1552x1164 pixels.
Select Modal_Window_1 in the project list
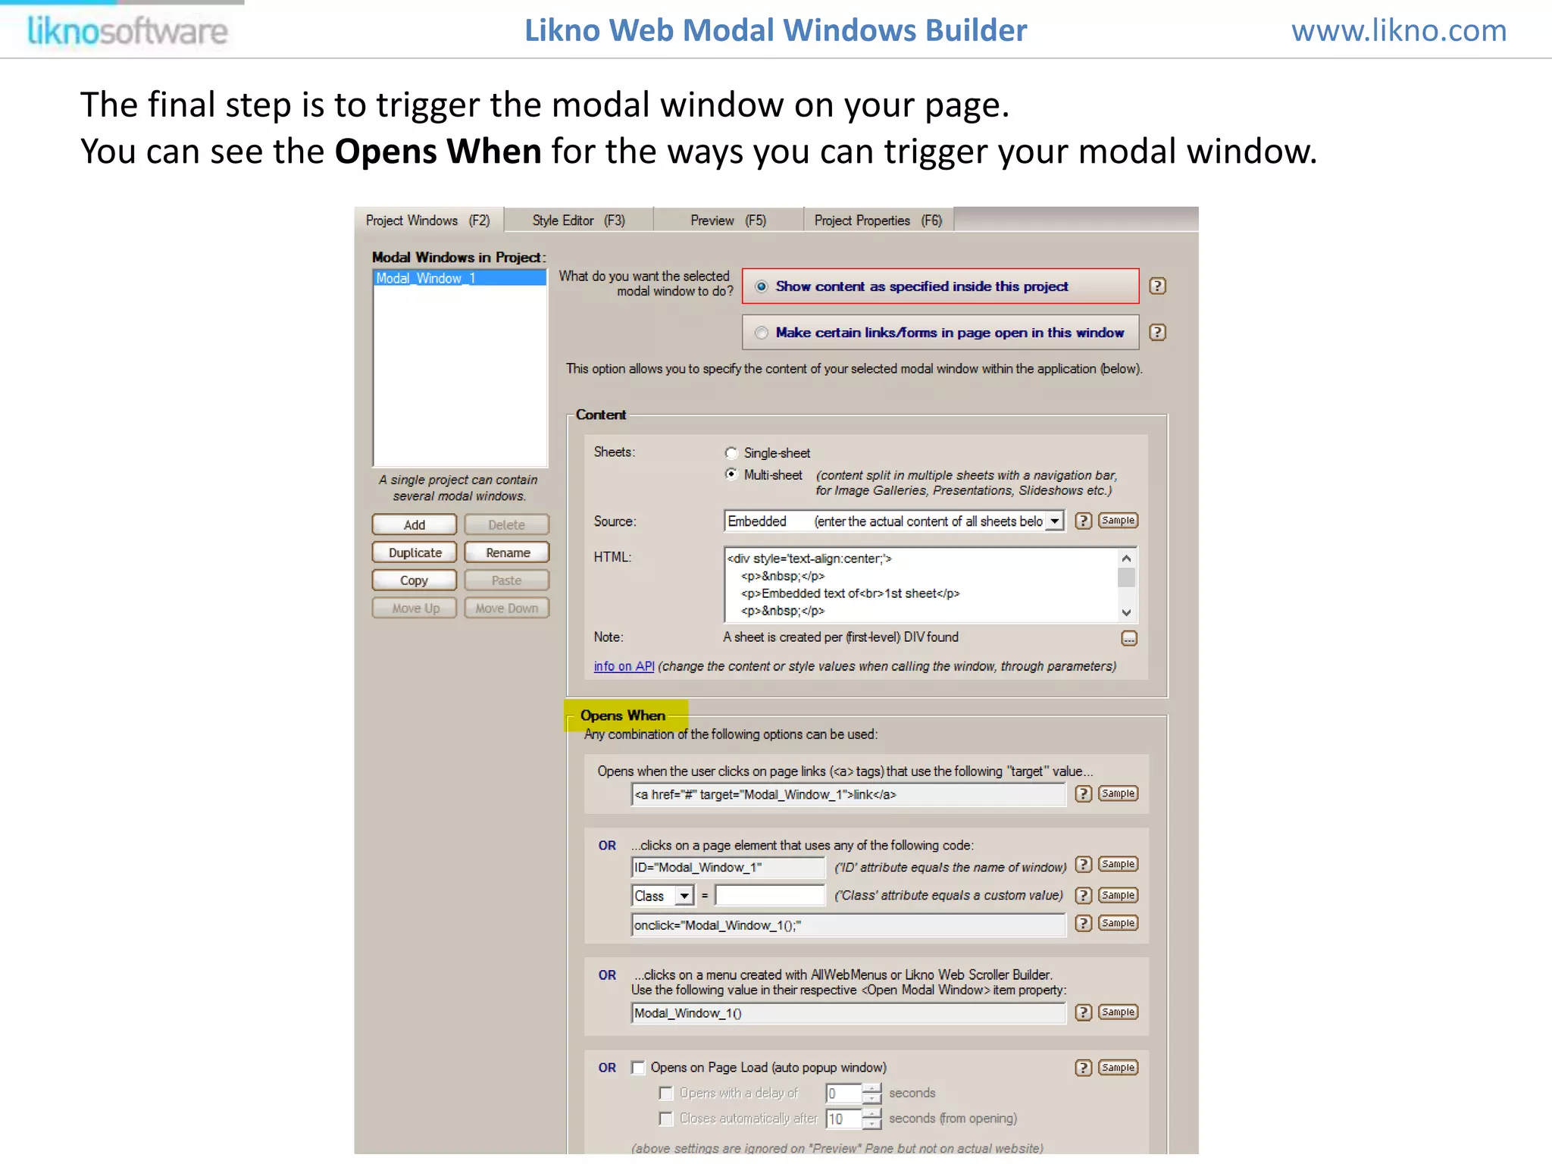(459, 278)
